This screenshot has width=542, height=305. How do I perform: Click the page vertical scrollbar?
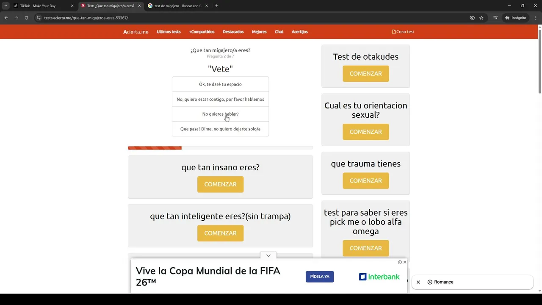coord(539,62)
